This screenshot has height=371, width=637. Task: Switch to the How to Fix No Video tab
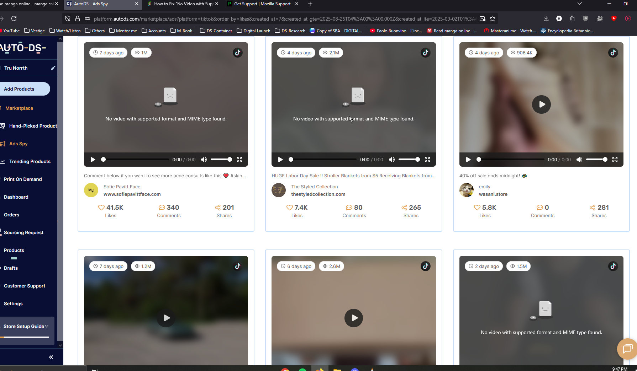coord(183,4)
